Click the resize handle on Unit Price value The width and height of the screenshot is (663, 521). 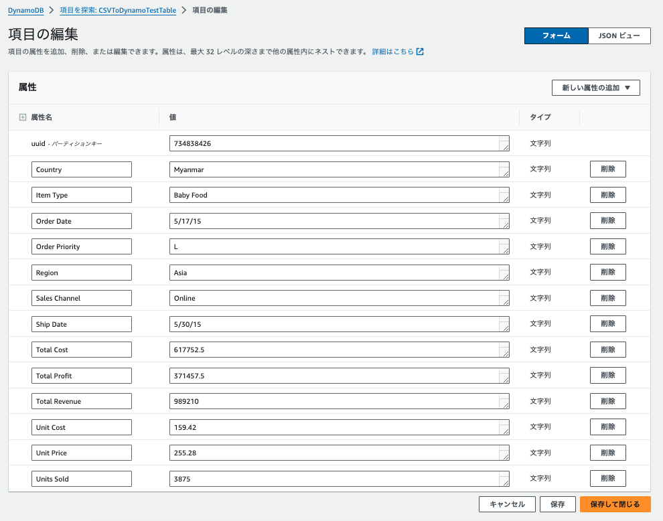pos(505,457)
